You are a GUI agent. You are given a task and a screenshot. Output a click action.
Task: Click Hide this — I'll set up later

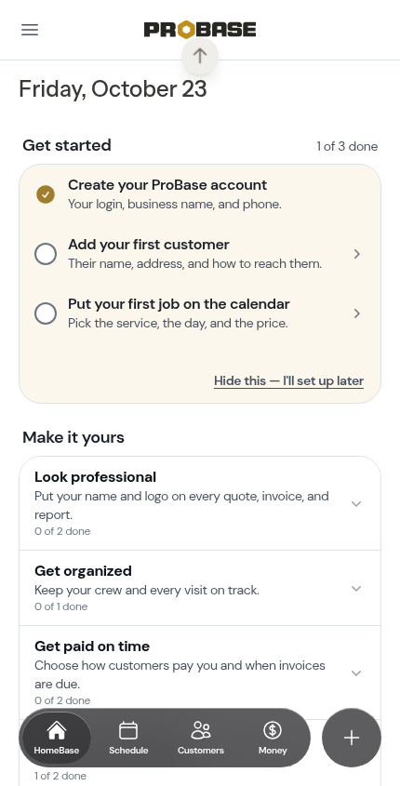pos(288,381)
